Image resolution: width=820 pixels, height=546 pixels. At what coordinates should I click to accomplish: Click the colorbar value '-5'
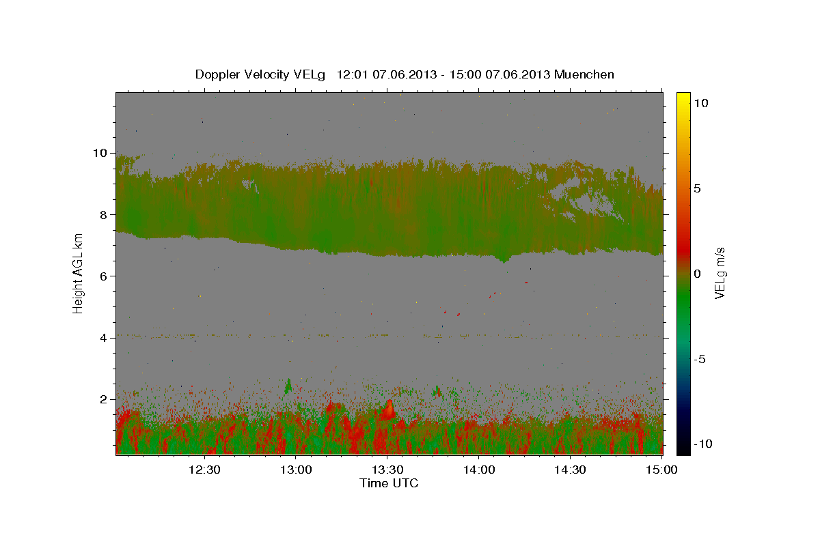700,360
